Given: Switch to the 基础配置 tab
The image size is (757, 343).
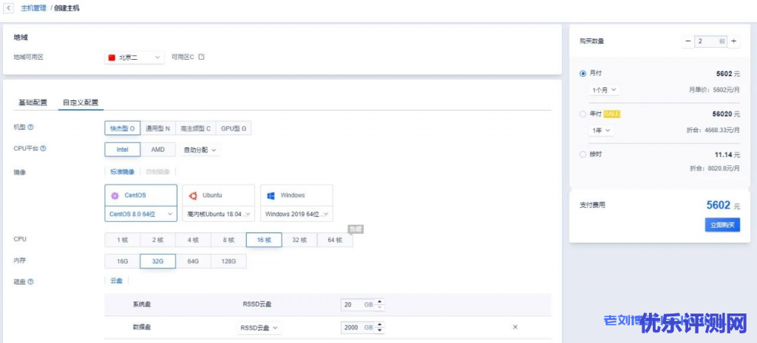Looking at the screenshot, I should coord(33,103).
